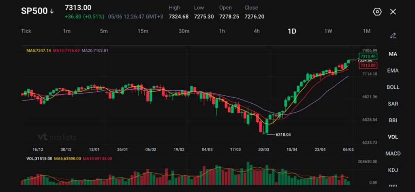Enable the BOLL indicator
Image resolution: width=415 pixels, height=192 pixels.
click(393, 87)
